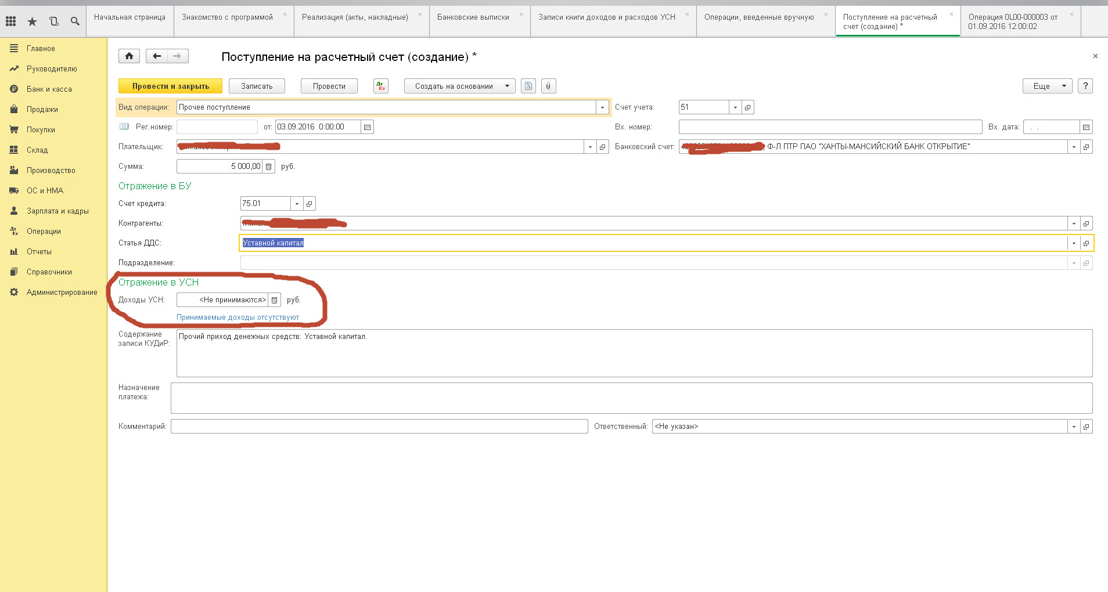1108x592 pixels.
Task: Click the Home icon button
Action: [x=129, y=56]
